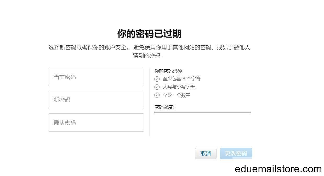
Task: Click the check icon beside 至少包含 8 个字符
Action: tap(157, 79)
